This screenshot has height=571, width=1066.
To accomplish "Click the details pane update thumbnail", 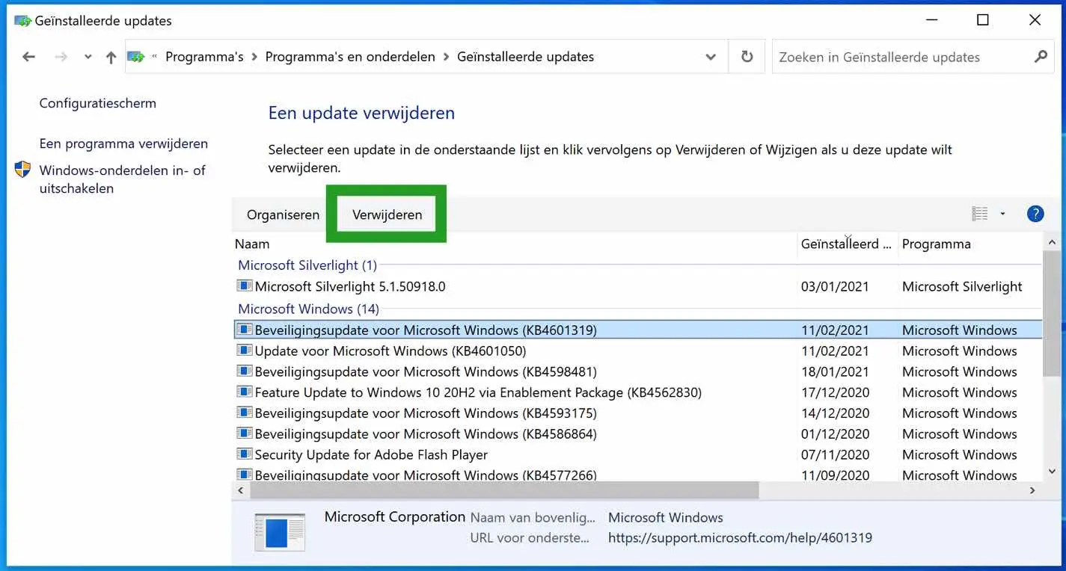I will (x=280, y=532).
